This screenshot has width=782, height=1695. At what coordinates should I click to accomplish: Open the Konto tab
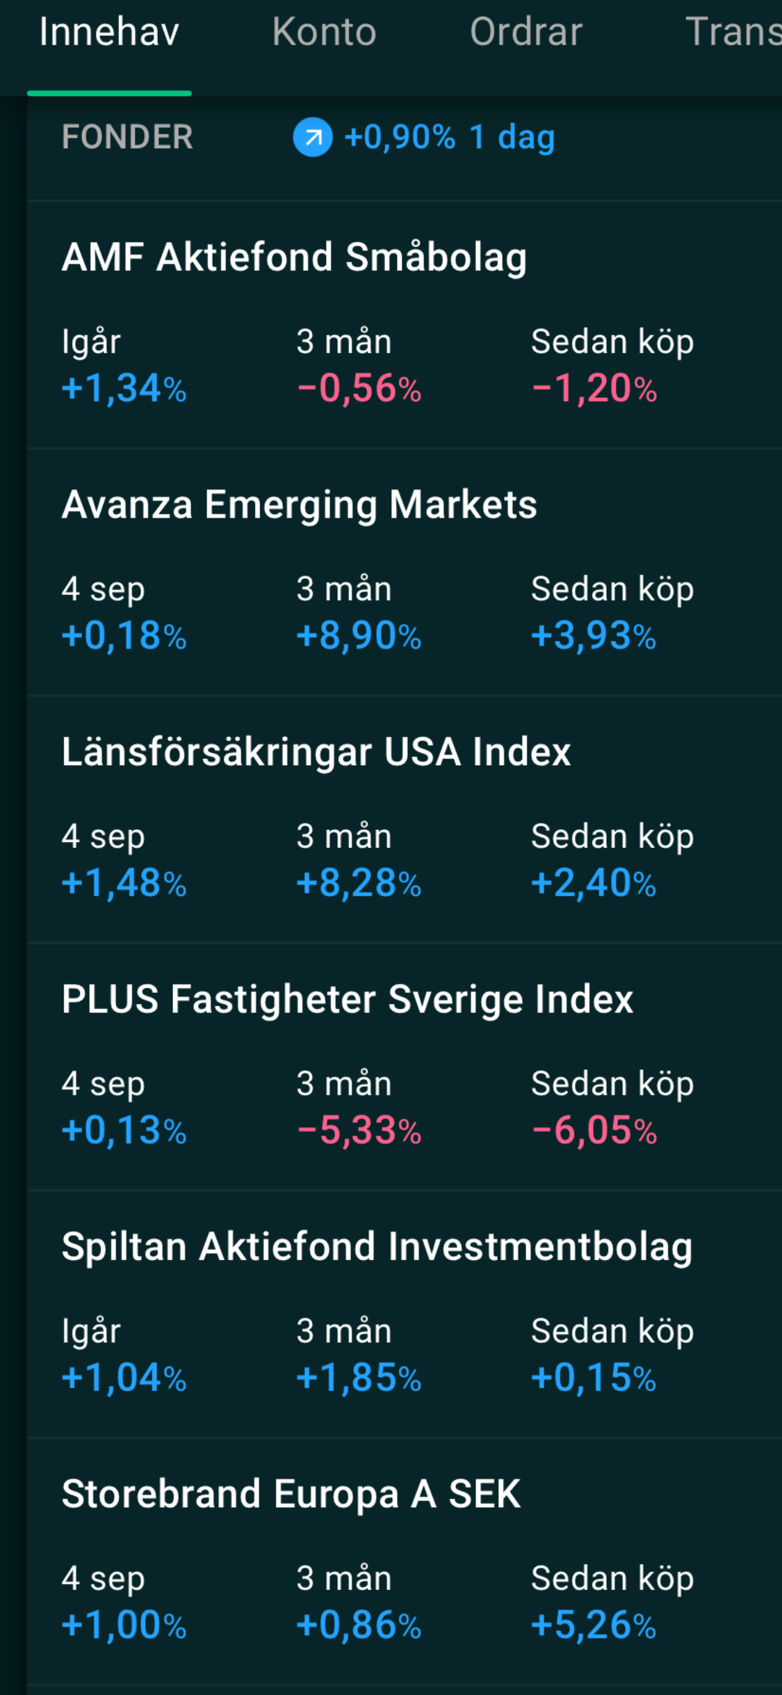pyautogui.click(x=324, y=33)
